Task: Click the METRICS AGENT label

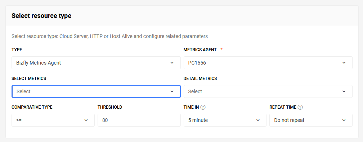Action: [x=200, y=50]
